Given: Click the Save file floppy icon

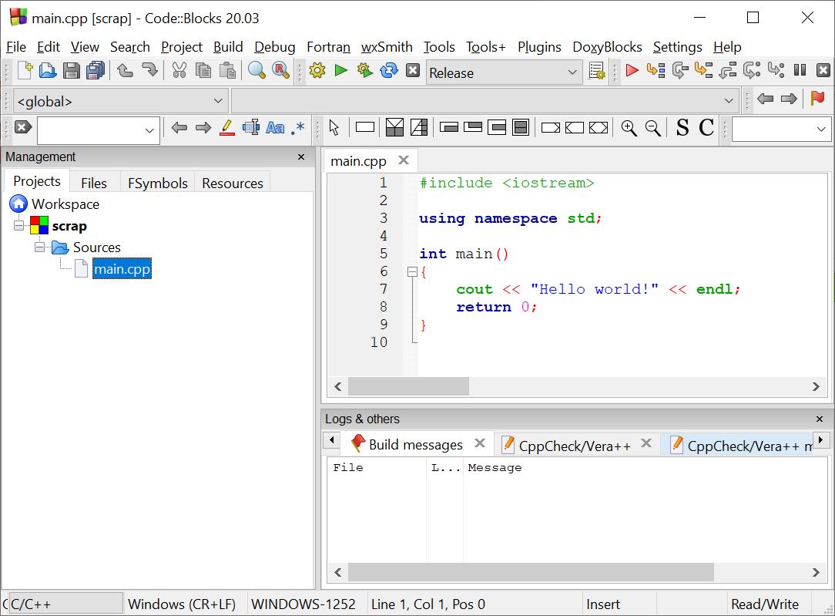Looking at the screenshot, I should pyautogui.click(x=72, y=71).
